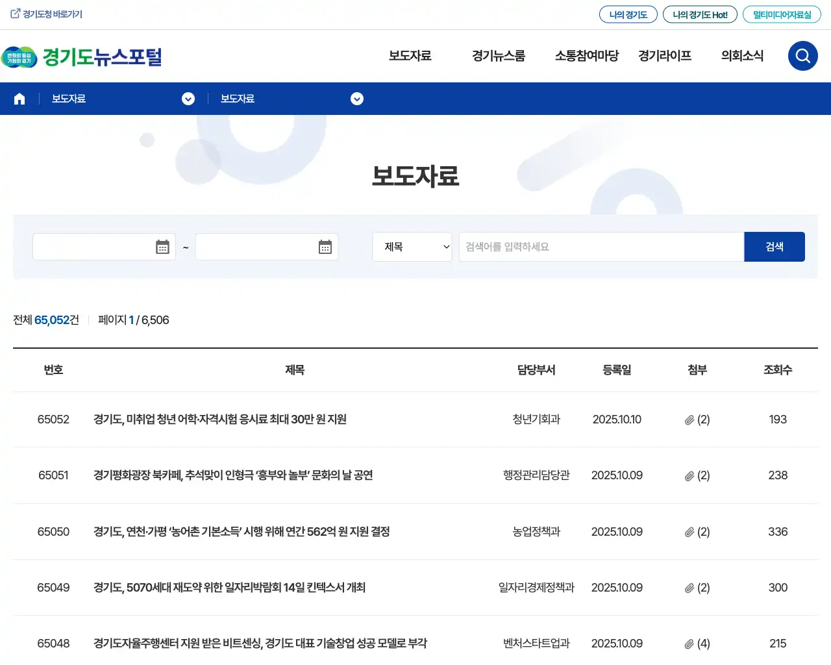
Task: Open the 소통참여마당 menu
Action: (x=586, y=56)
